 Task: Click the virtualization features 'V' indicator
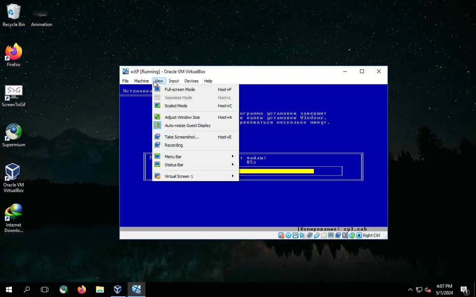tap(345, 235)
